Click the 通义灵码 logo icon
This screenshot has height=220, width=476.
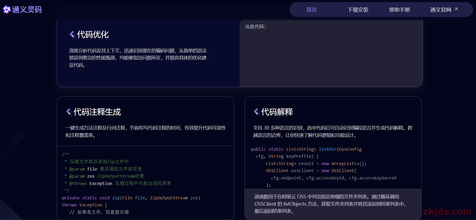tap(7, 10)
